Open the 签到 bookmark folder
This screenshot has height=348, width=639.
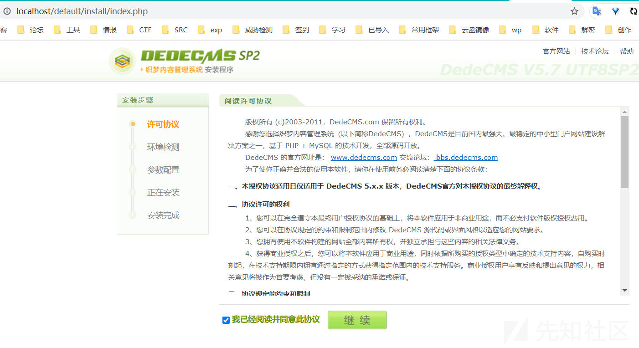tap(296, 30)
